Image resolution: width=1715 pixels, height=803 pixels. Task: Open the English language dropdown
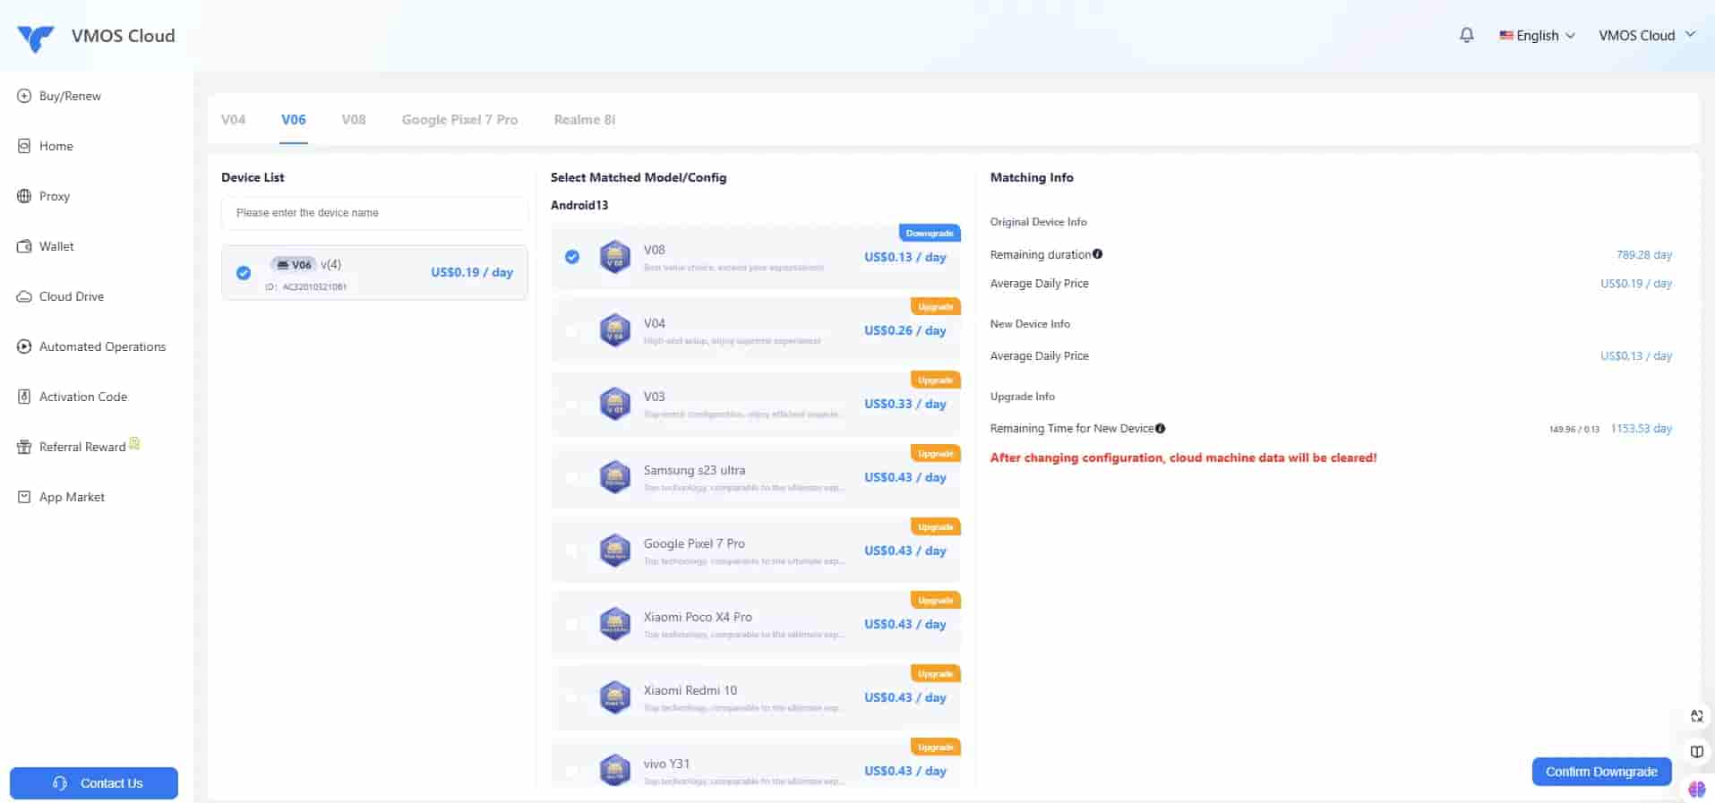click(x=1537, y=36)
